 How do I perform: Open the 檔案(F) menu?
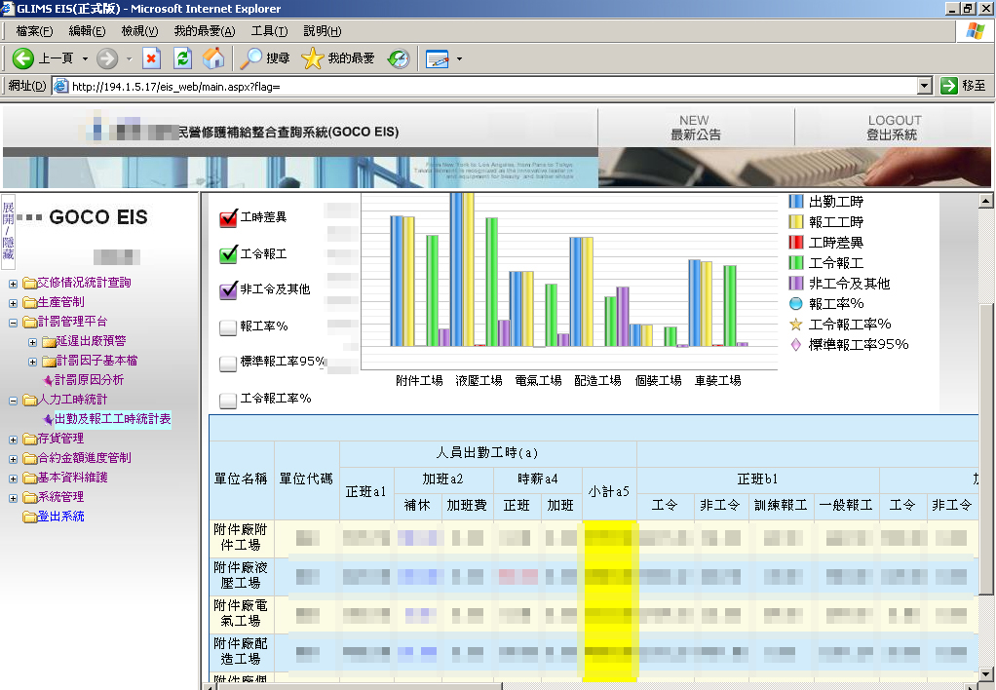point(35,31)
